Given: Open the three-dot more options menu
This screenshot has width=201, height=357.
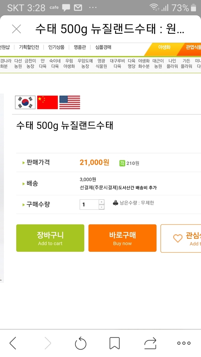Looking at the screenshot, I should pos(184,343).
